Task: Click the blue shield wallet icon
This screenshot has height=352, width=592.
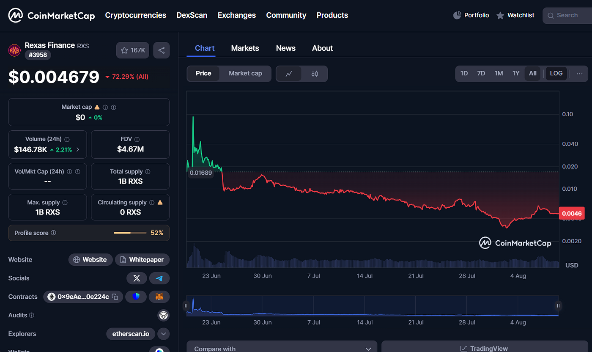Action: click(136, 297)
